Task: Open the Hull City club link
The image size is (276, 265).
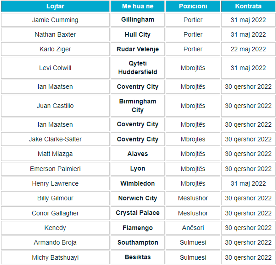Action: (x=138, y=35)
